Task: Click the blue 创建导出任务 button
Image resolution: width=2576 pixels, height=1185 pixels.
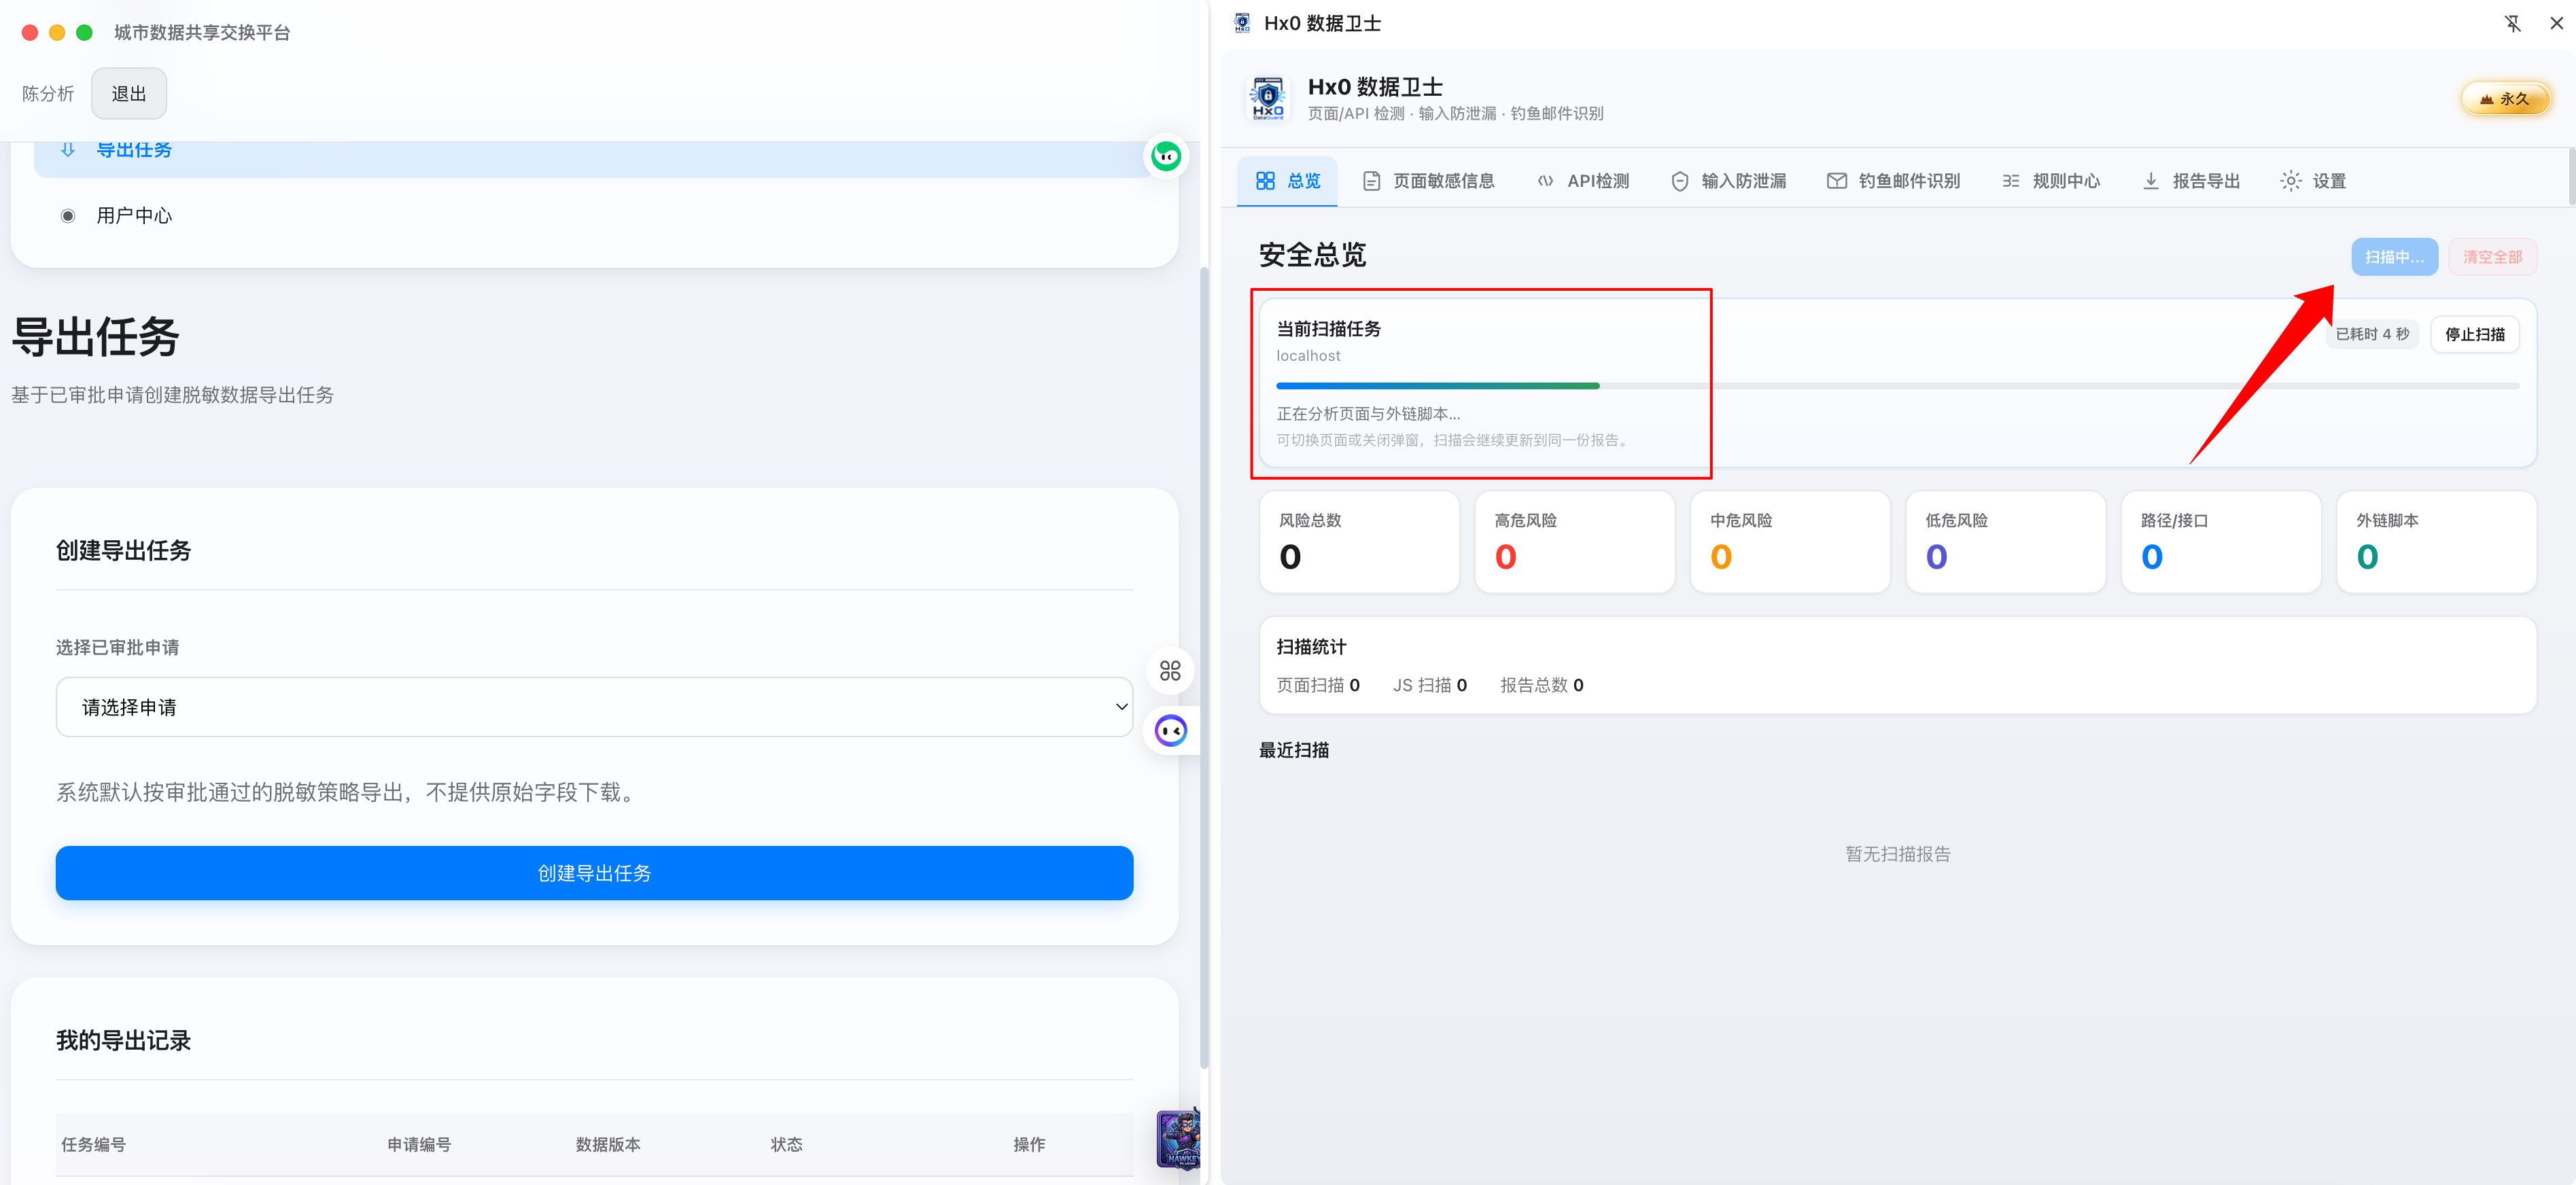Action: [594, 873]
